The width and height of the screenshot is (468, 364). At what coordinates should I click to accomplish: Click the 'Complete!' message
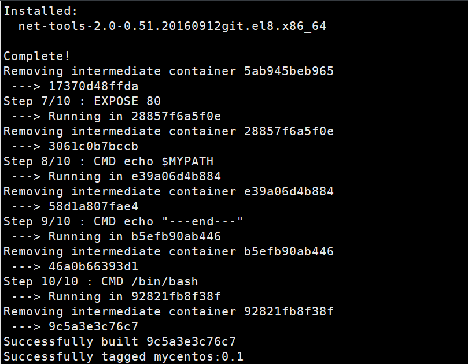(37, 56)
